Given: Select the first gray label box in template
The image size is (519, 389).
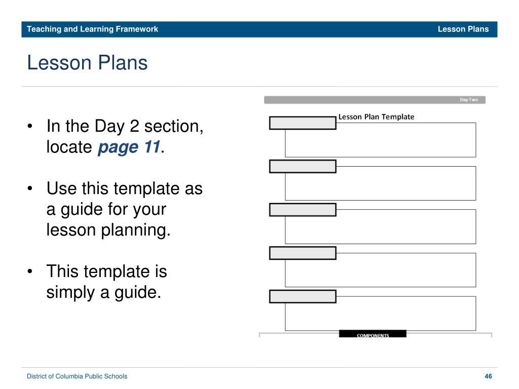Looking at the screenshot, I should [x=303, y=123].
